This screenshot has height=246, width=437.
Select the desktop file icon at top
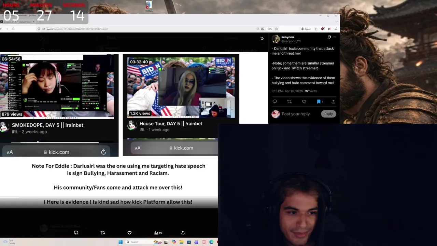tap(149, 6)
